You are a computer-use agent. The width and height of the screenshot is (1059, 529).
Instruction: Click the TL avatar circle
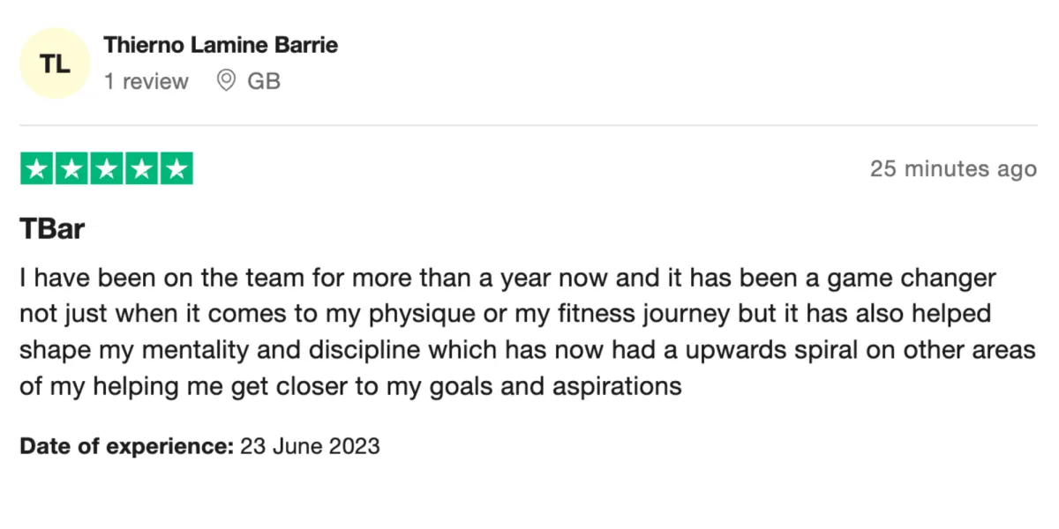point(56,63)
